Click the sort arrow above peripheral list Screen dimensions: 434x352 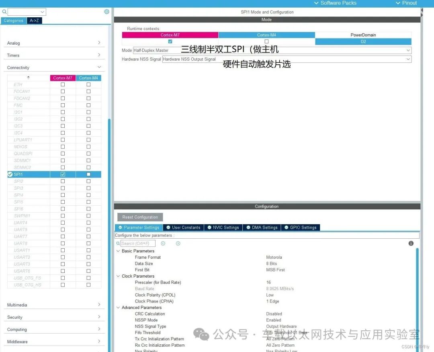[x=28, y=78]
